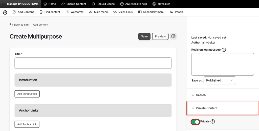The width and height of the screenshot is (259, 131).
Task: Open the Webforms menu item
Action: pyautogui.click(x=74, y=12)
